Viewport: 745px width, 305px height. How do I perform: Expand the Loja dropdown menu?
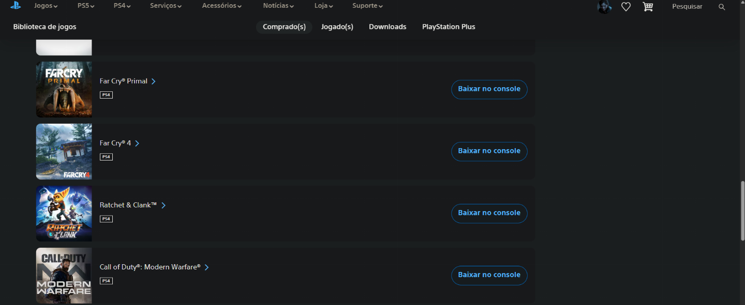coord(323,6)
